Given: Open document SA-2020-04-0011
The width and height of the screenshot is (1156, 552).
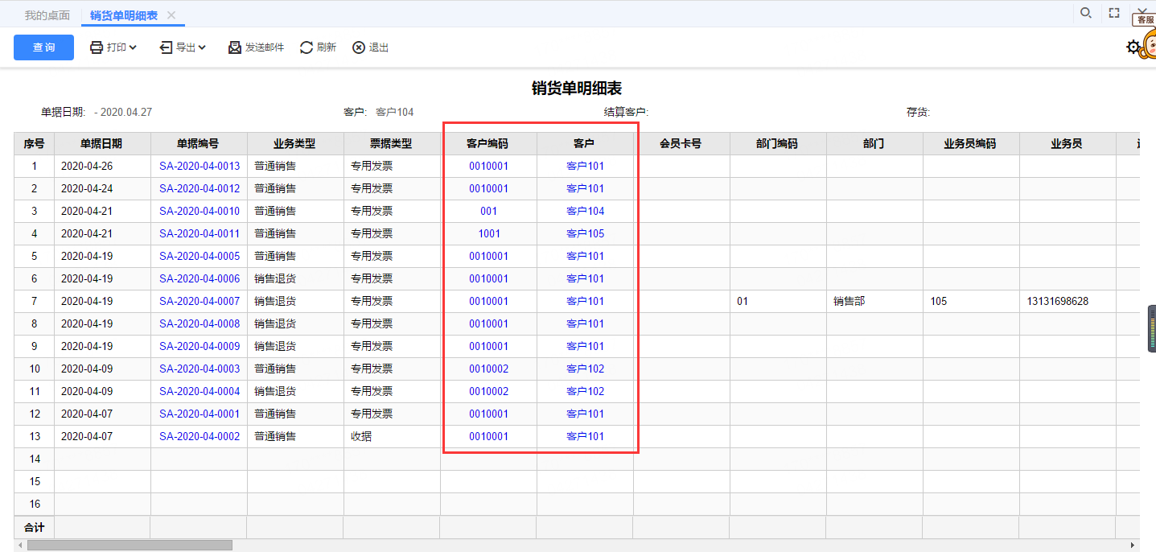Looking at the screenshot, I should tap(200, 234).
